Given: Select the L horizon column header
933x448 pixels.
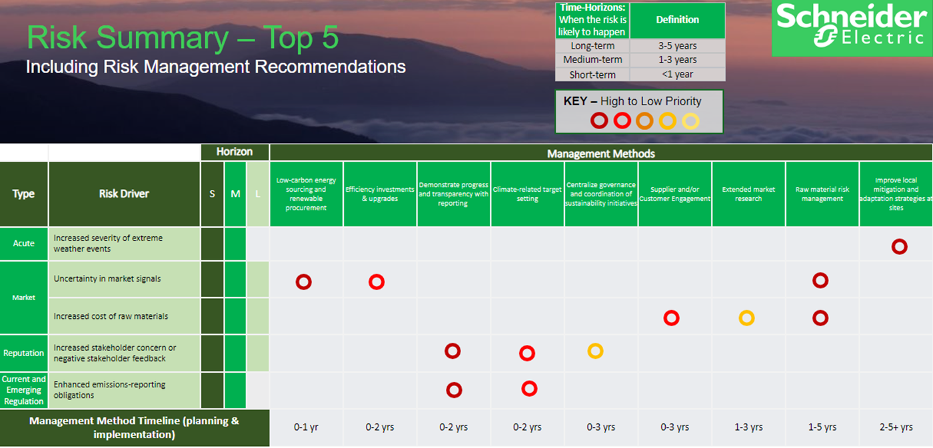Looking at the screenshot, I should tap(258, 194).
